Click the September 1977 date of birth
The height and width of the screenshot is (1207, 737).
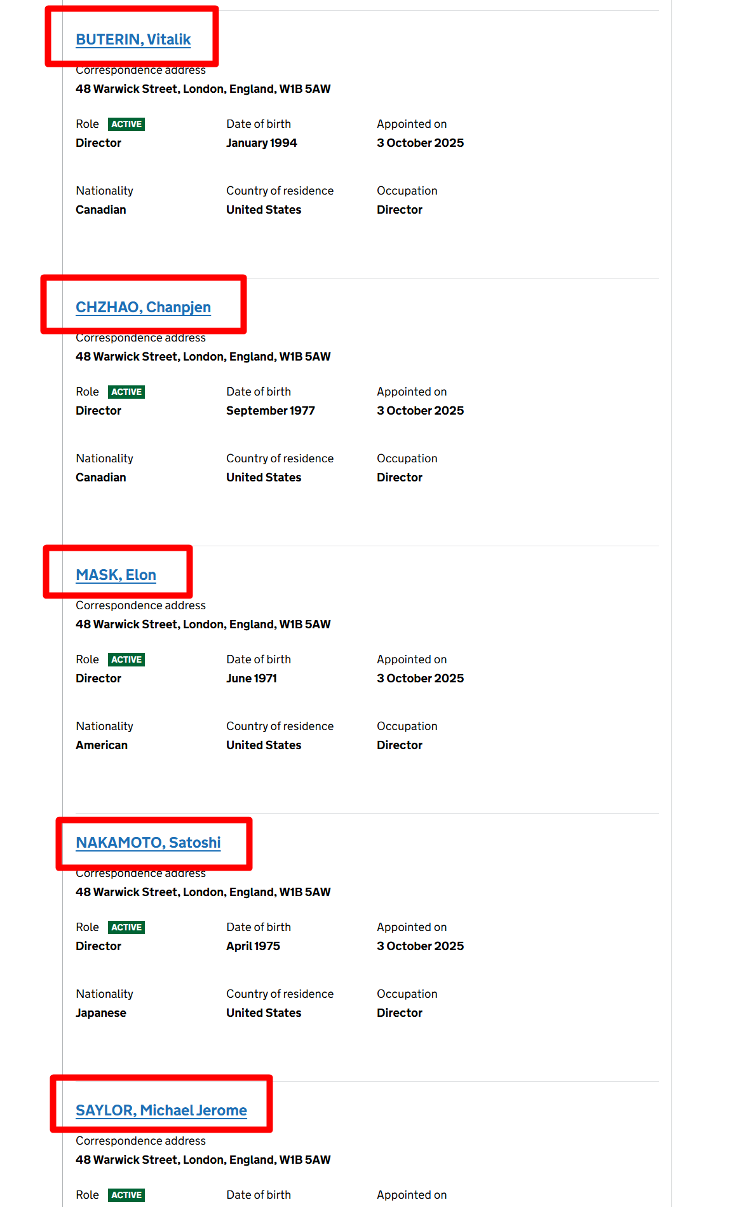tap(270, 411)
